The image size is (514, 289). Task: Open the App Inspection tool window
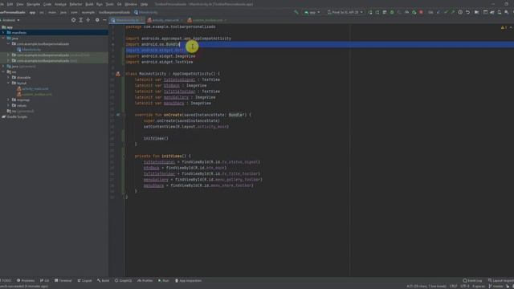coord(188,281)
